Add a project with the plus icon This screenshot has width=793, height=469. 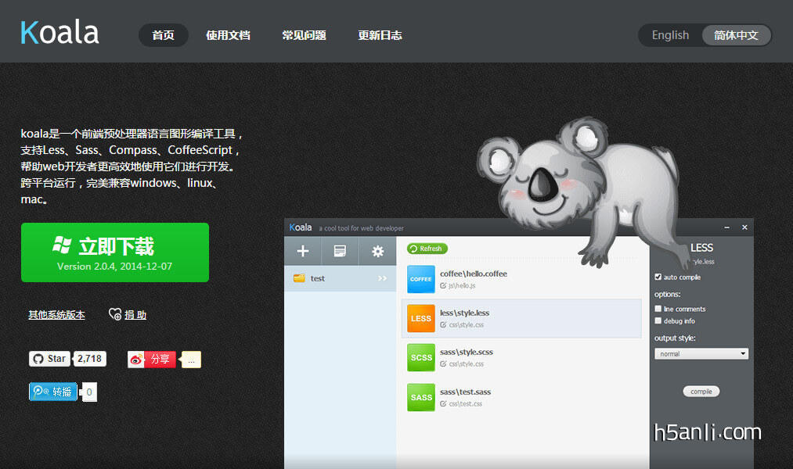pos(302,251)
